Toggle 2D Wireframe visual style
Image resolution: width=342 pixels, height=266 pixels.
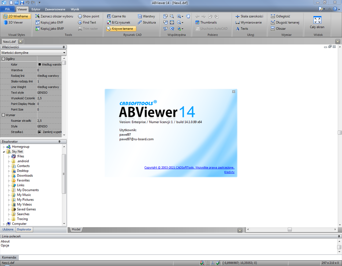(x=17, y=16)
